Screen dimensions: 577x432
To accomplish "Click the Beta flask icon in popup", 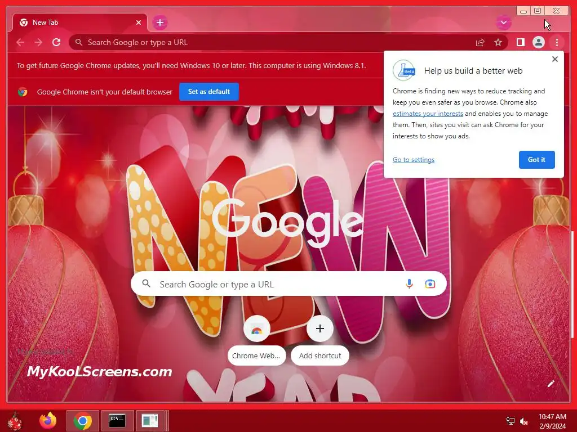I will pos(404,70).
